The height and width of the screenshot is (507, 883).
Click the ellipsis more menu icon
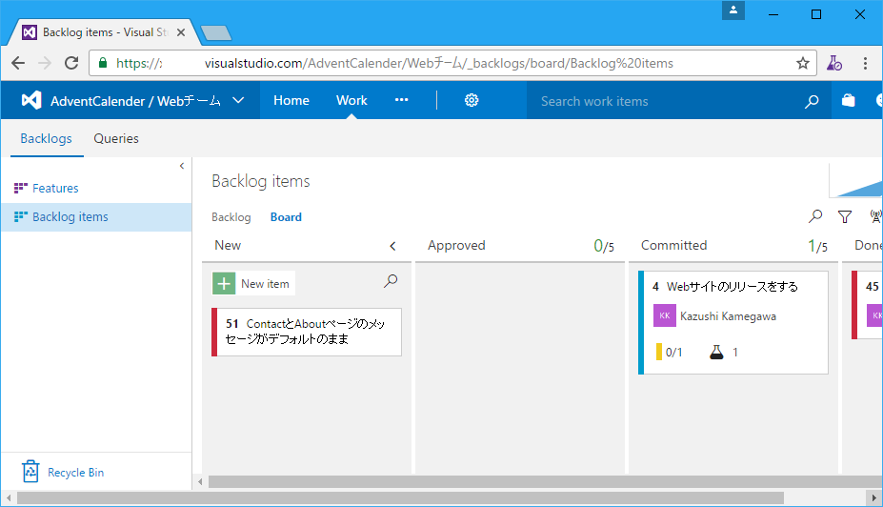coord(402,100)
